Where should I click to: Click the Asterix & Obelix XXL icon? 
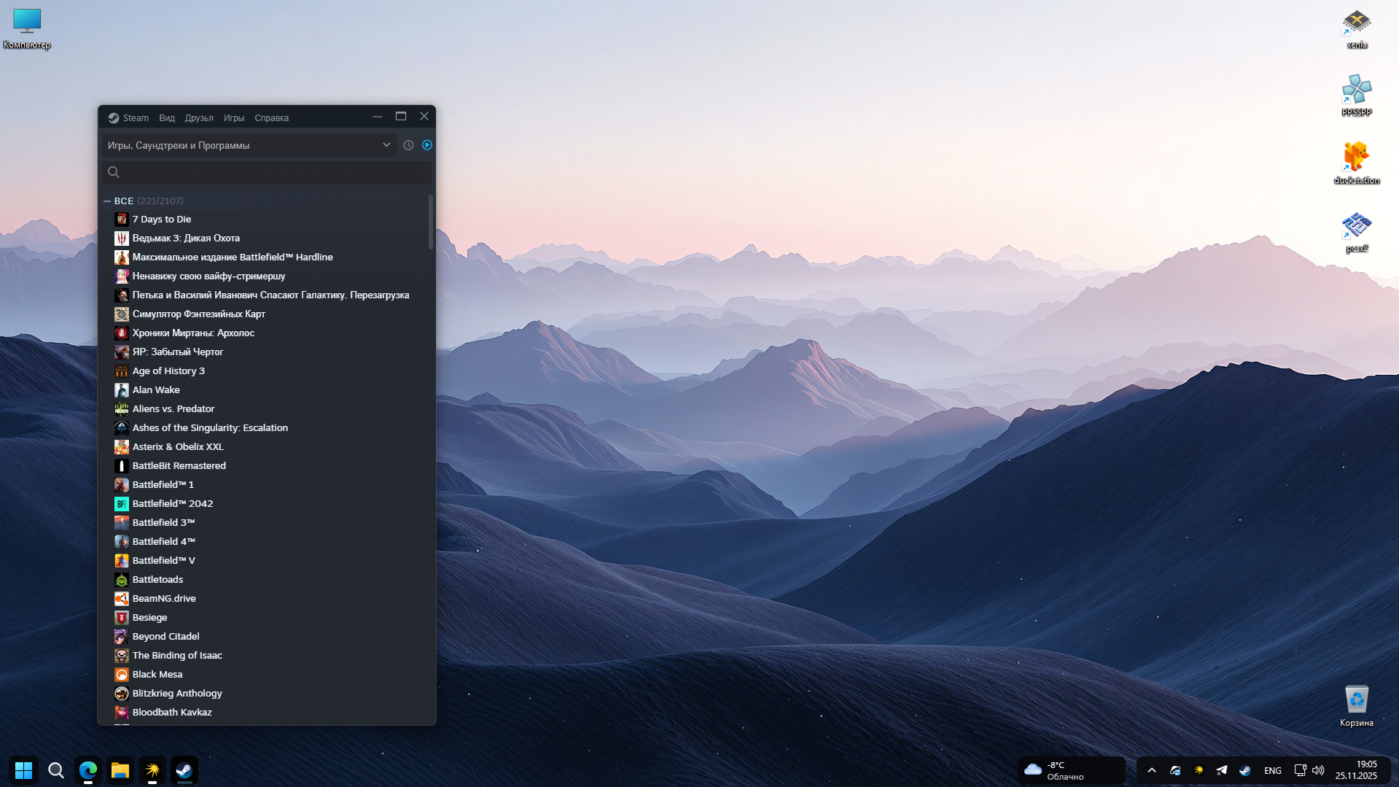[122, 446]
